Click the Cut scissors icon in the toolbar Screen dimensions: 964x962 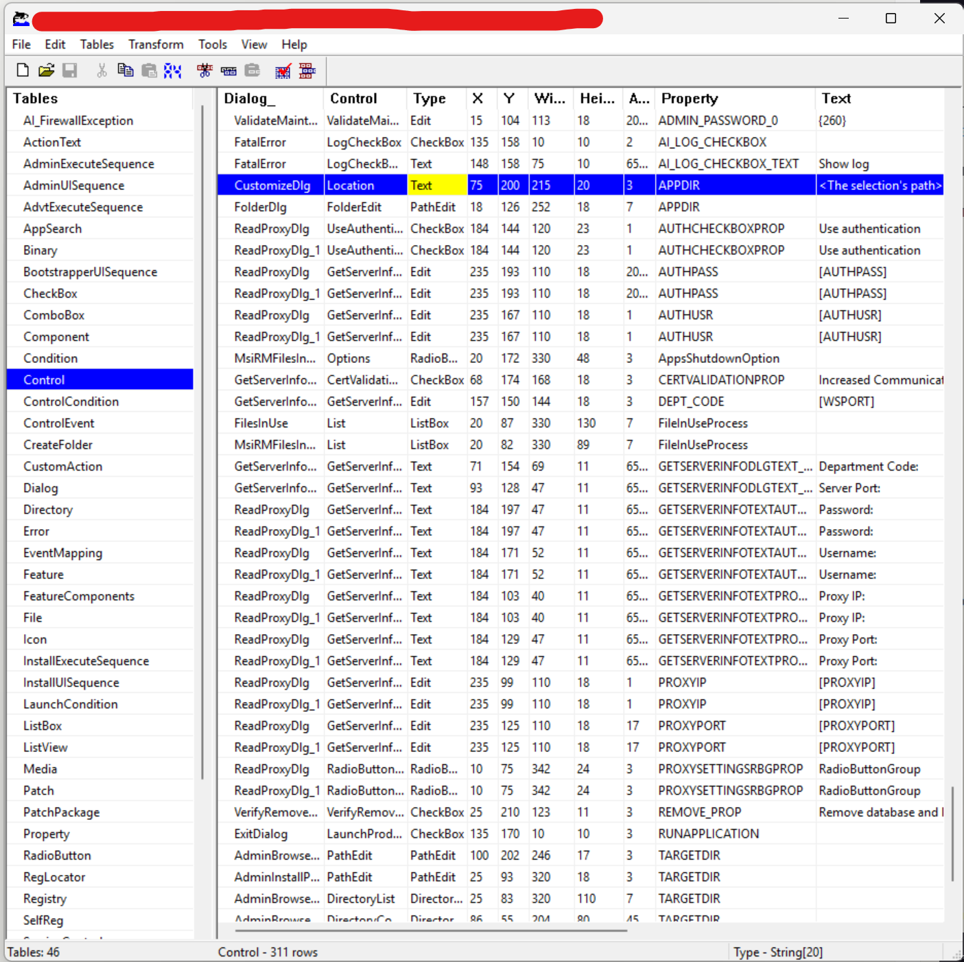(x=102, y=70)
